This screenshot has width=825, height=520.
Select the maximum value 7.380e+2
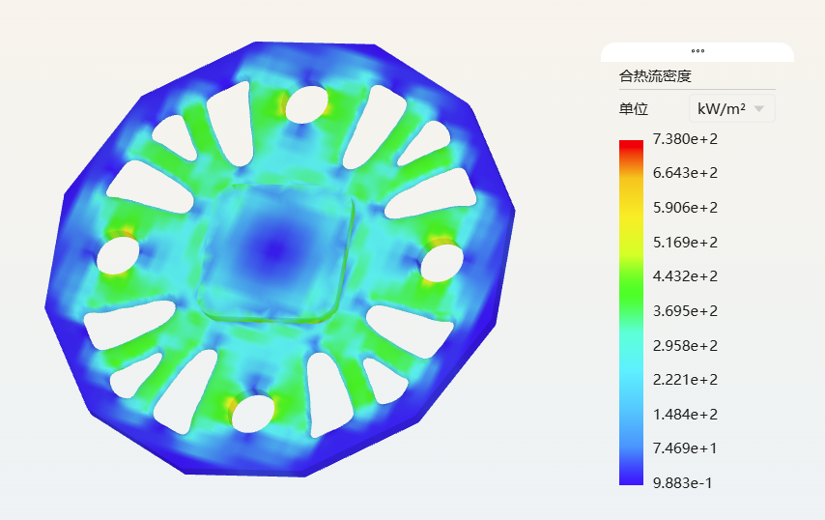tap(685, 139)
